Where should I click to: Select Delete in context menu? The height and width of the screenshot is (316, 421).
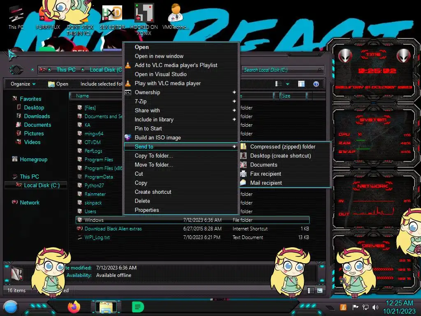142,201
